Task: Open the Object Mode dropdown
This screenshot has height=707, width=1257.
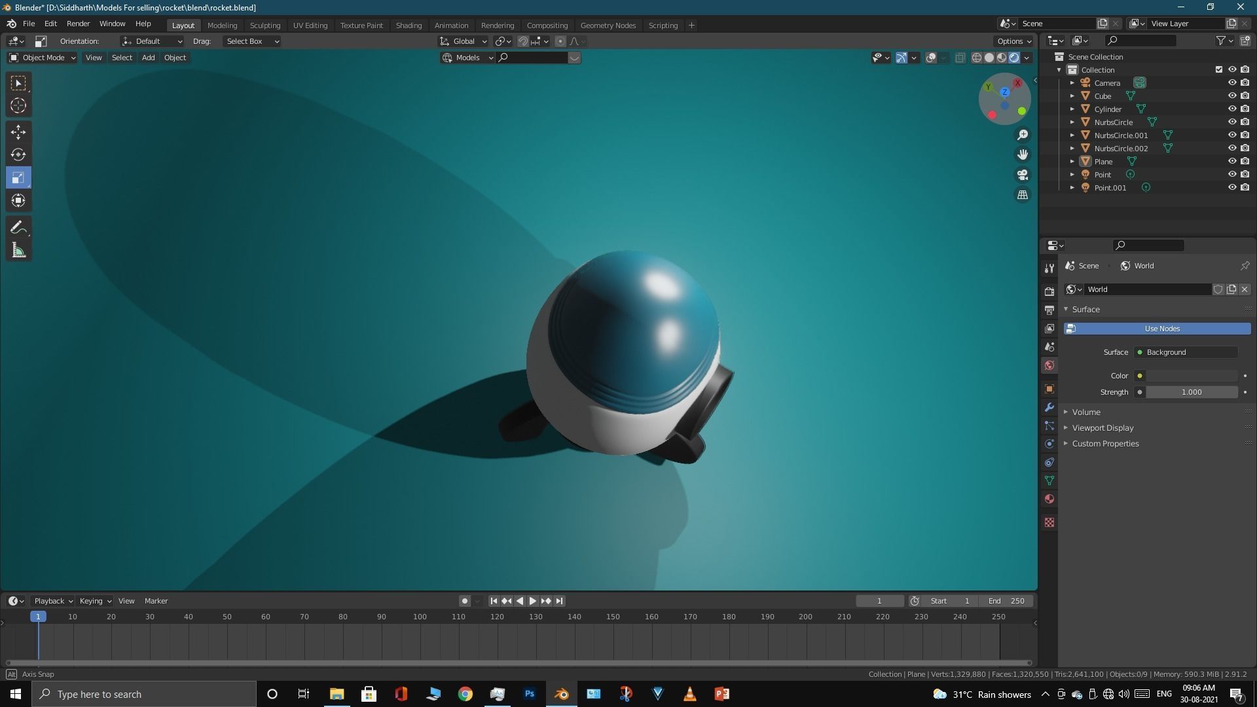Action: tap(43, 58)
